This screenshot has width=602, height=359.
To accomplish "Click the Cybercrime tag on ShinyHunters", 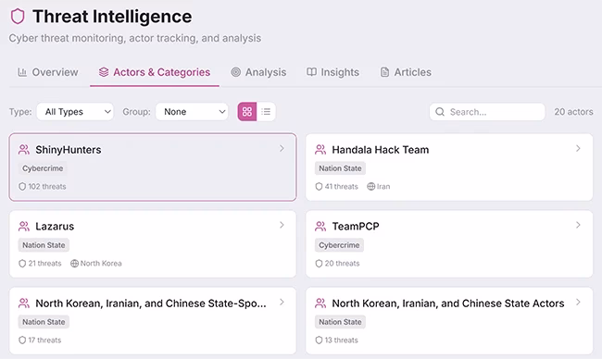I will 43,168.
